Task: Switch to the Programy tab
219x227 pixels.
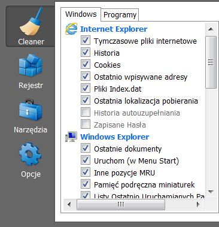Action: (120, 15)
